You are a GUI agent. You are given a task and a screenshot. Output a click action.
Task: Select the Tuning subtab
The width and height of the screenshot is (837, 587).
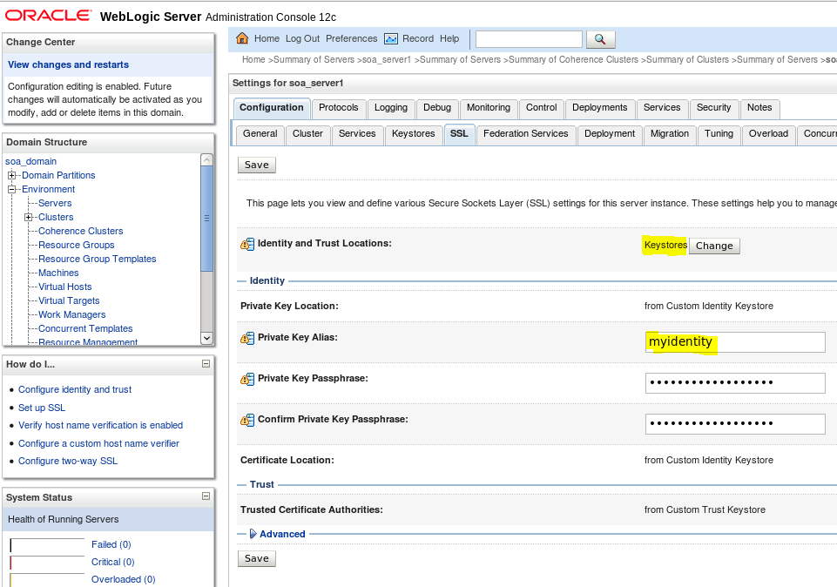(719, 134)
